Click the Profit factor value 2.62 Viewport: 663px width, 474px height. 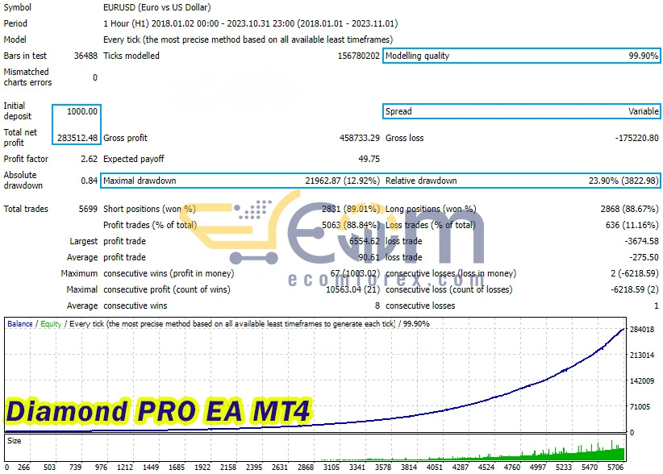[90, 159]
